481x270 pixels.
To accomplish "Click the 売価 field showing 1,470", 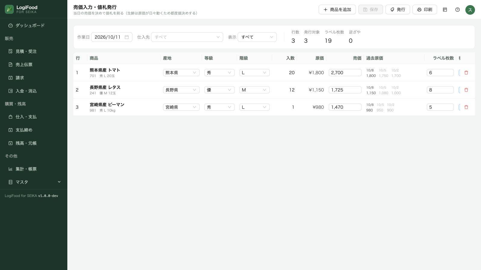I will tap(345, 107).
